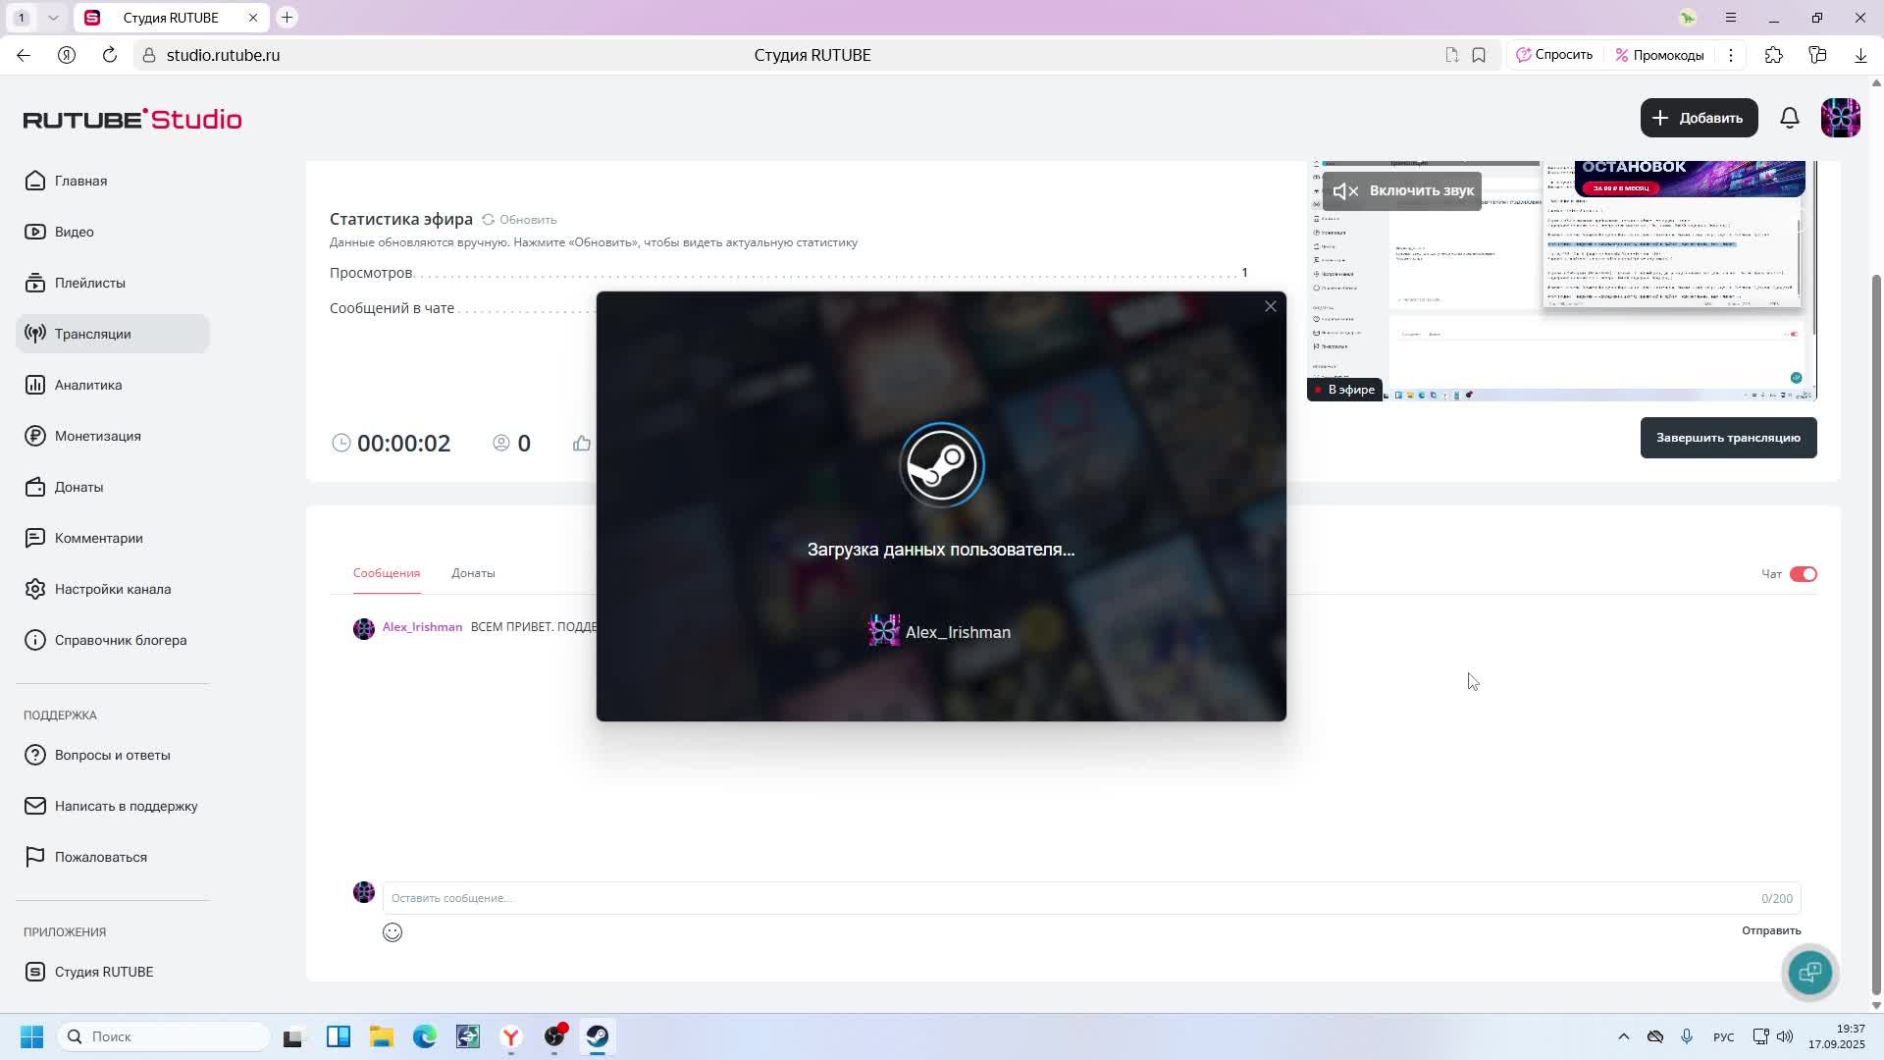
Task: Click the emoji smiley icon in chat
Action: pyautogui.click(x=392, y=932)
